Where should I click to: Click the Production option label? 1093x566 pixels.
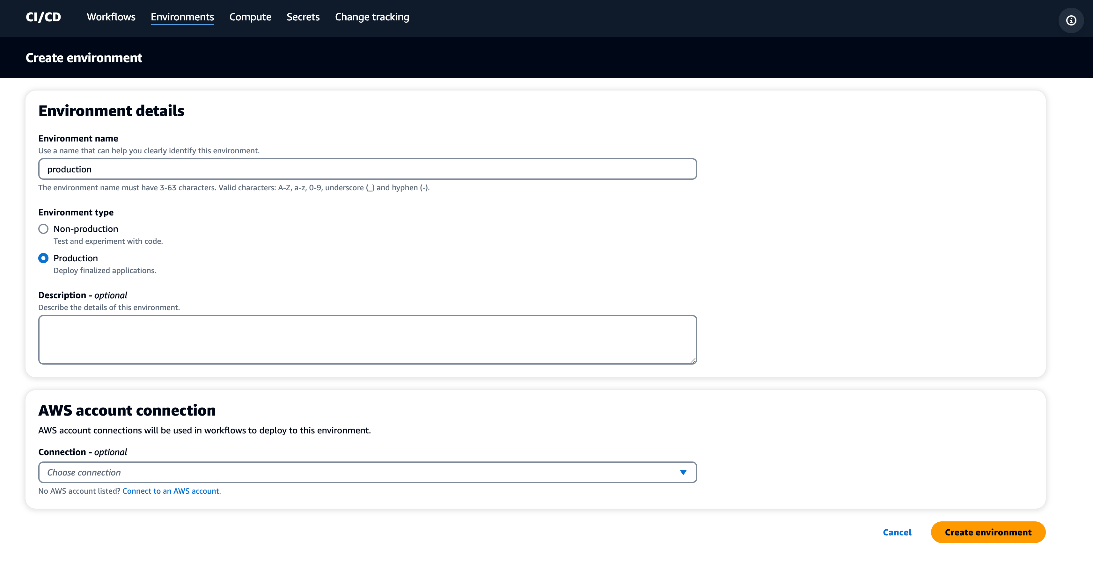click(x=76, y=258)
